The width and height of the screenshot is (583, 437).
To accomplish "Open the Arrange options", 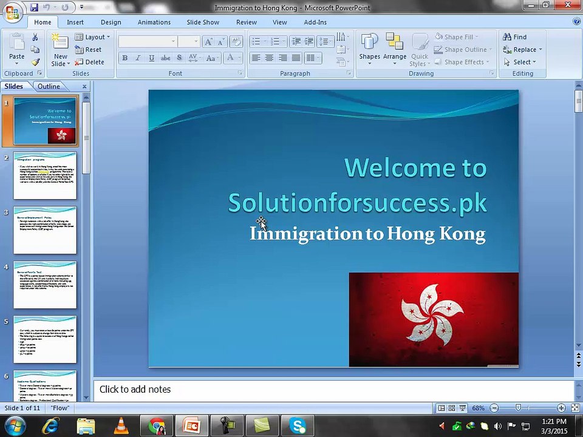I will (x=395, y=49).
